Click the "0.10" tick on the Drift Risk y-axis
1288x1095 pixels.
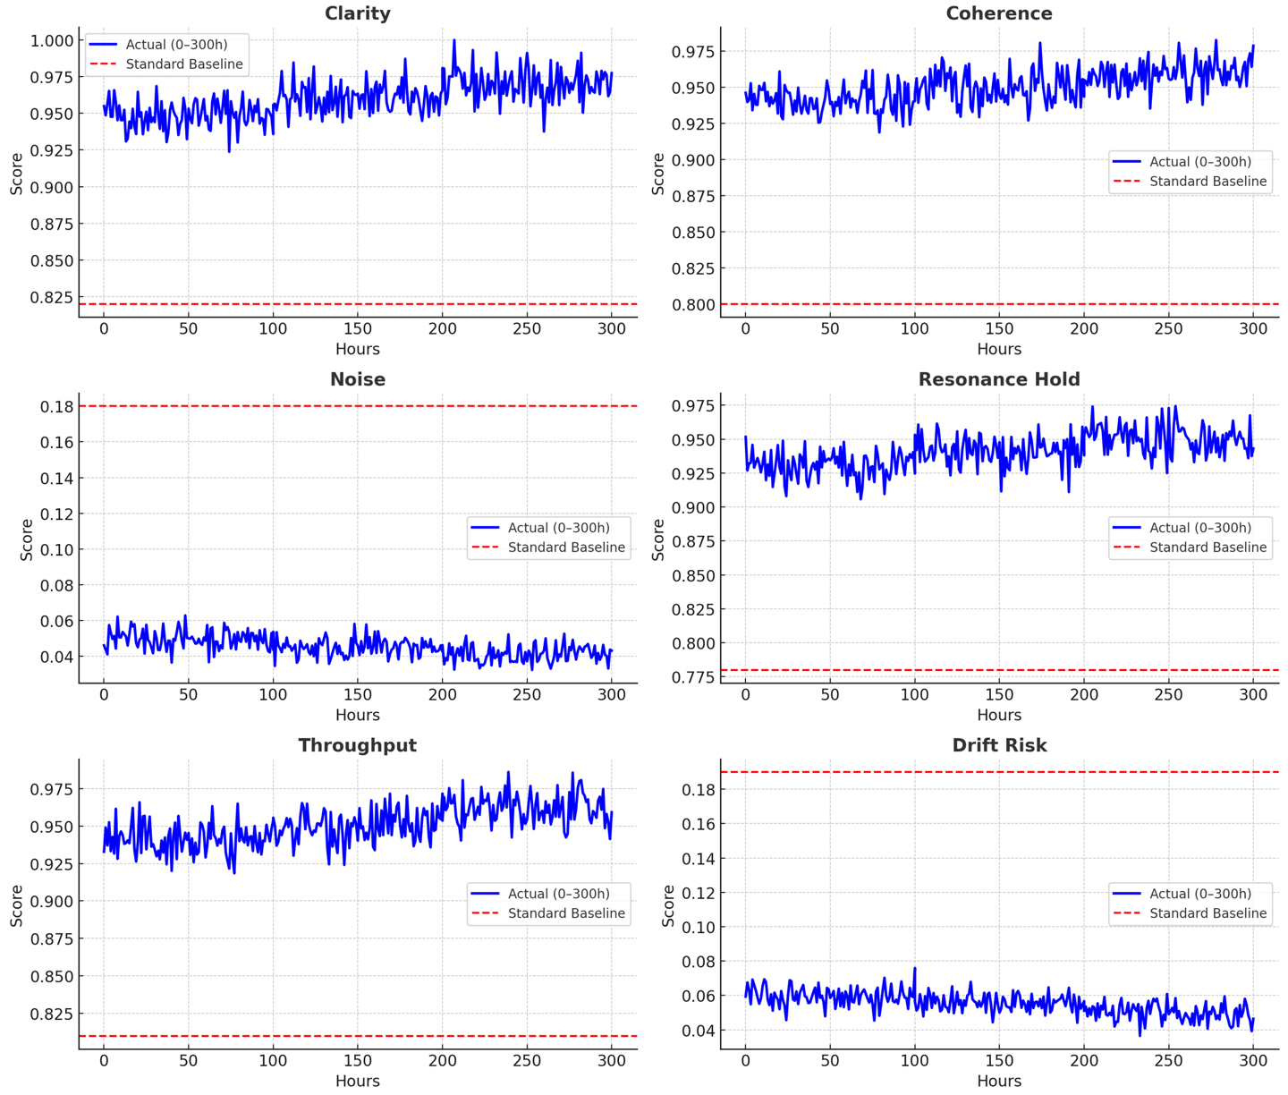tap(699, 928)
